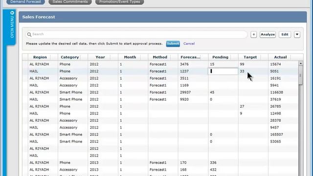The height and width of the screenshot is (176, 313).
Task: Expand the Open Menu side panel
Action: [x=9, y=27]
